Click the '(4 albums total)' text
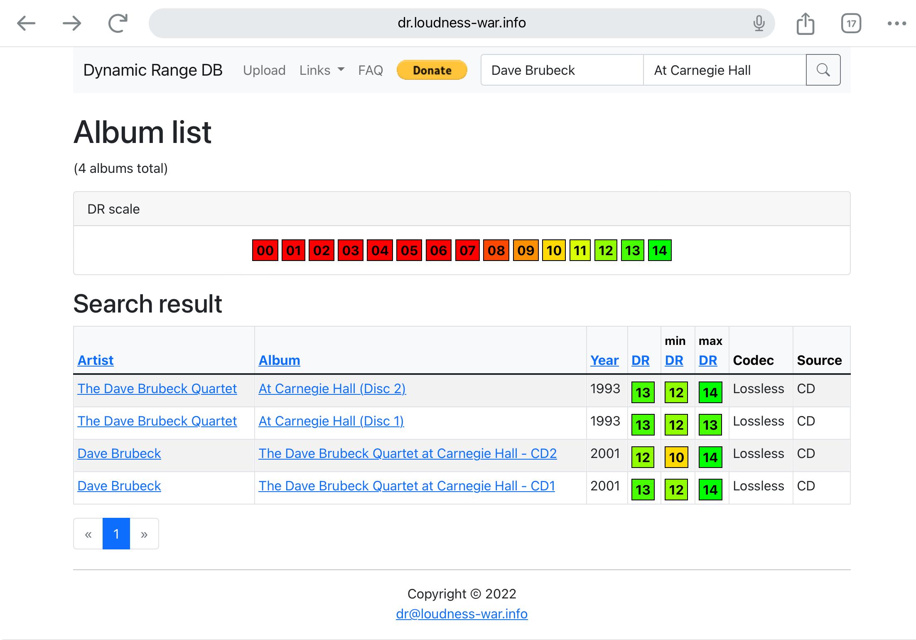This screenshot has width=916, height=640. pos(121,168)
